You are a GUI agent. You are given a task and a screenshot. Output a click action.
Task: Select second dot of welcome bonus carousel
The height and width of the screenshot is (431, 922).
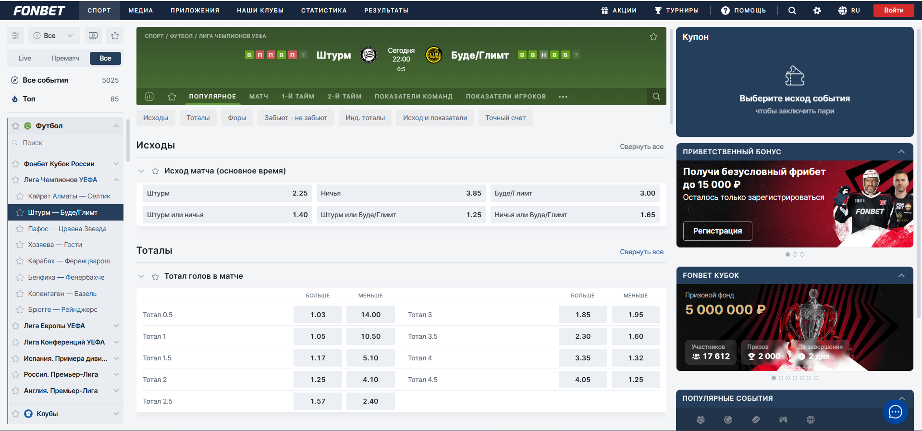tap(795, 254)
